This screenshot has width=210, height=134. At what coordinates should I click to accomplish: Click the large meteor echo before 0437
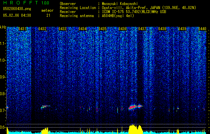135,107
